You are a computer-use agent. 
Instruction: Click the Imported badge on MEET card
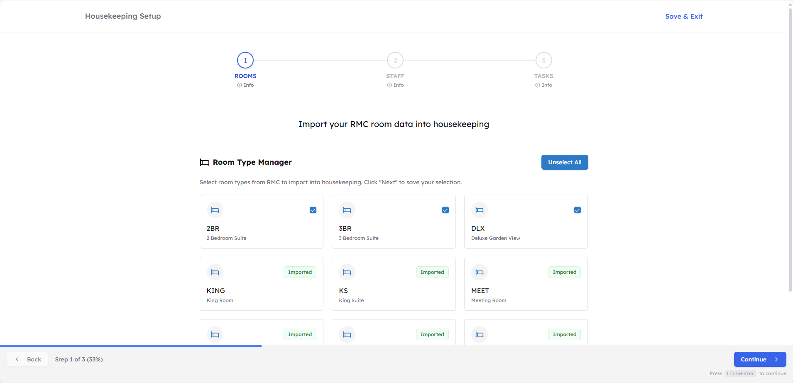[x=565, y=272]
